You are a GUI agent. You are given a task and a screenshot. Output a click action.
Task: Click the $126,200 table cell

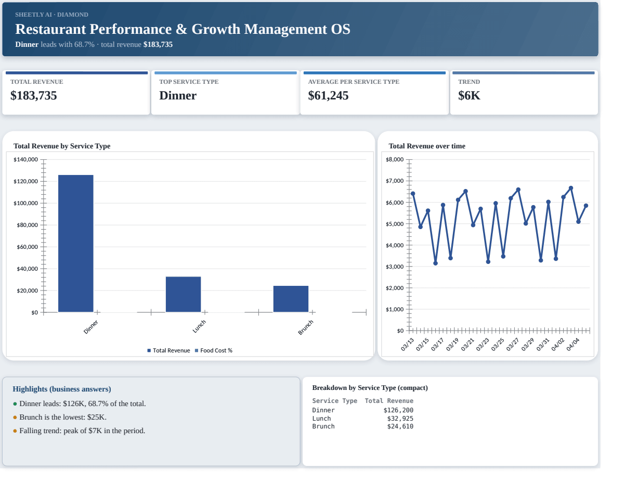coord(398,410)
